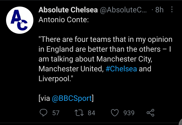Screen dimensions: 182x125
Task: Click the "Antonio Conte:" opening line
Action: [64, 20]
